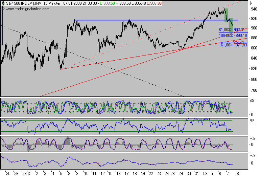
Task: Click the '7 date label on time axis
Action: pyautogui.click(x=228, y=174)
